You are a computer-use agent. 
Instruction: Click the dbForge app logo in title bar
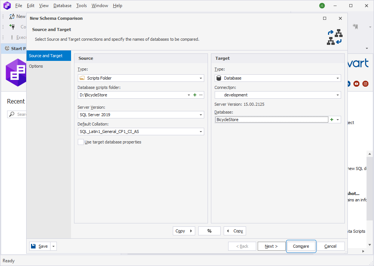click(7, 6)
